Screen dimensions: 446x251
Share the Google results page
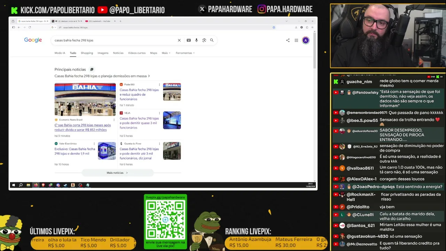pyautogui.click(x=288, y=40)
